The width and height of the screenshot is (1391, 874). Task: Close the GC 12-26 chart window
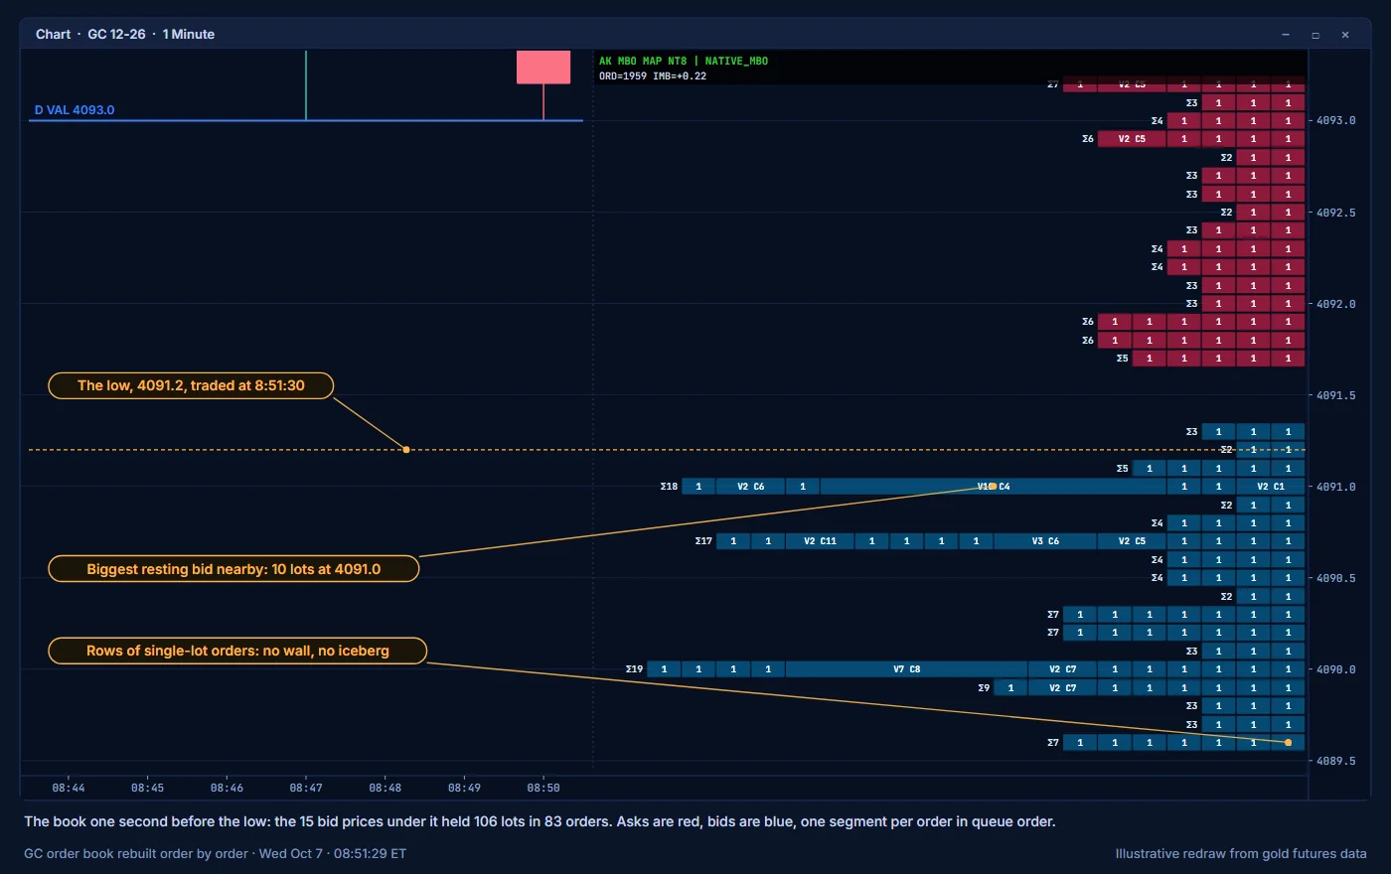(1345, 35)
